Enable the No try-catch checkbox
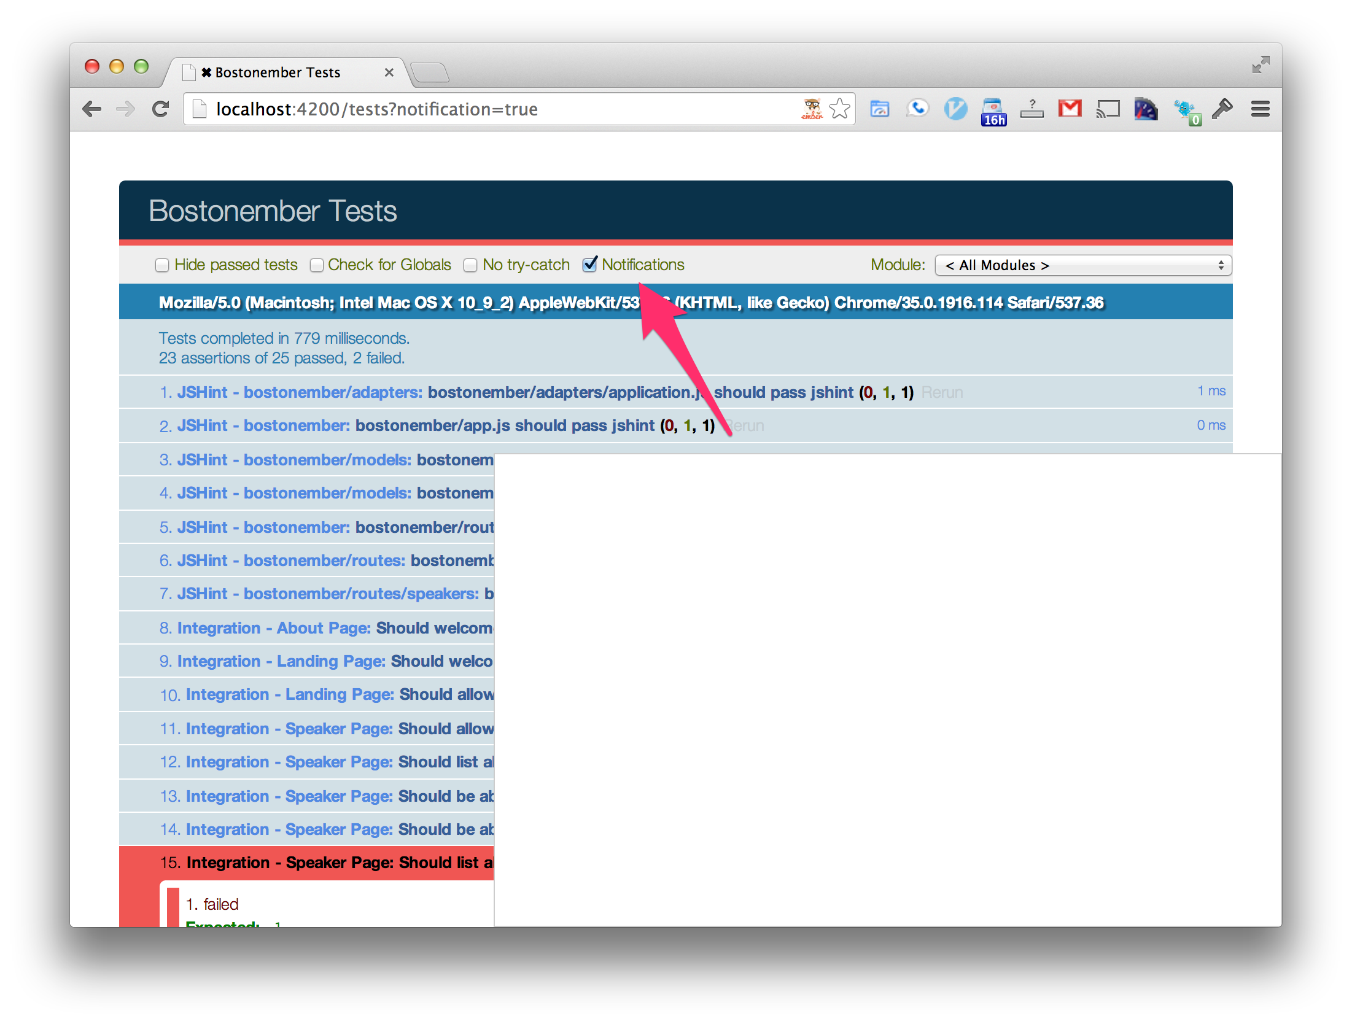 470,265
